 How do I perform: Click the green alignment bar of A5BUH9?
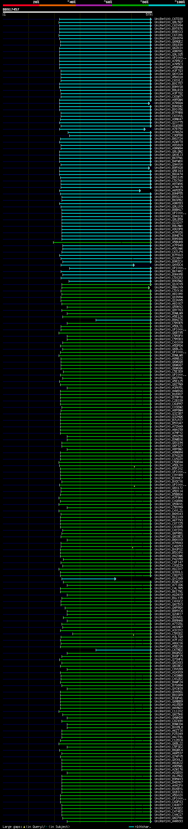102,242
